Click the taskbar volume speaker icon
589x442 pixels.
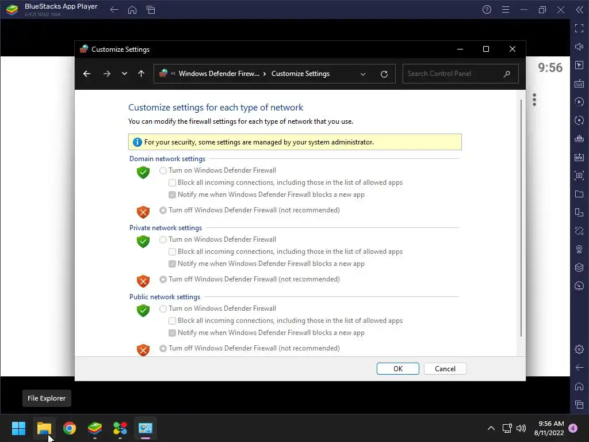pyautogui.click(x=521, y=428)
